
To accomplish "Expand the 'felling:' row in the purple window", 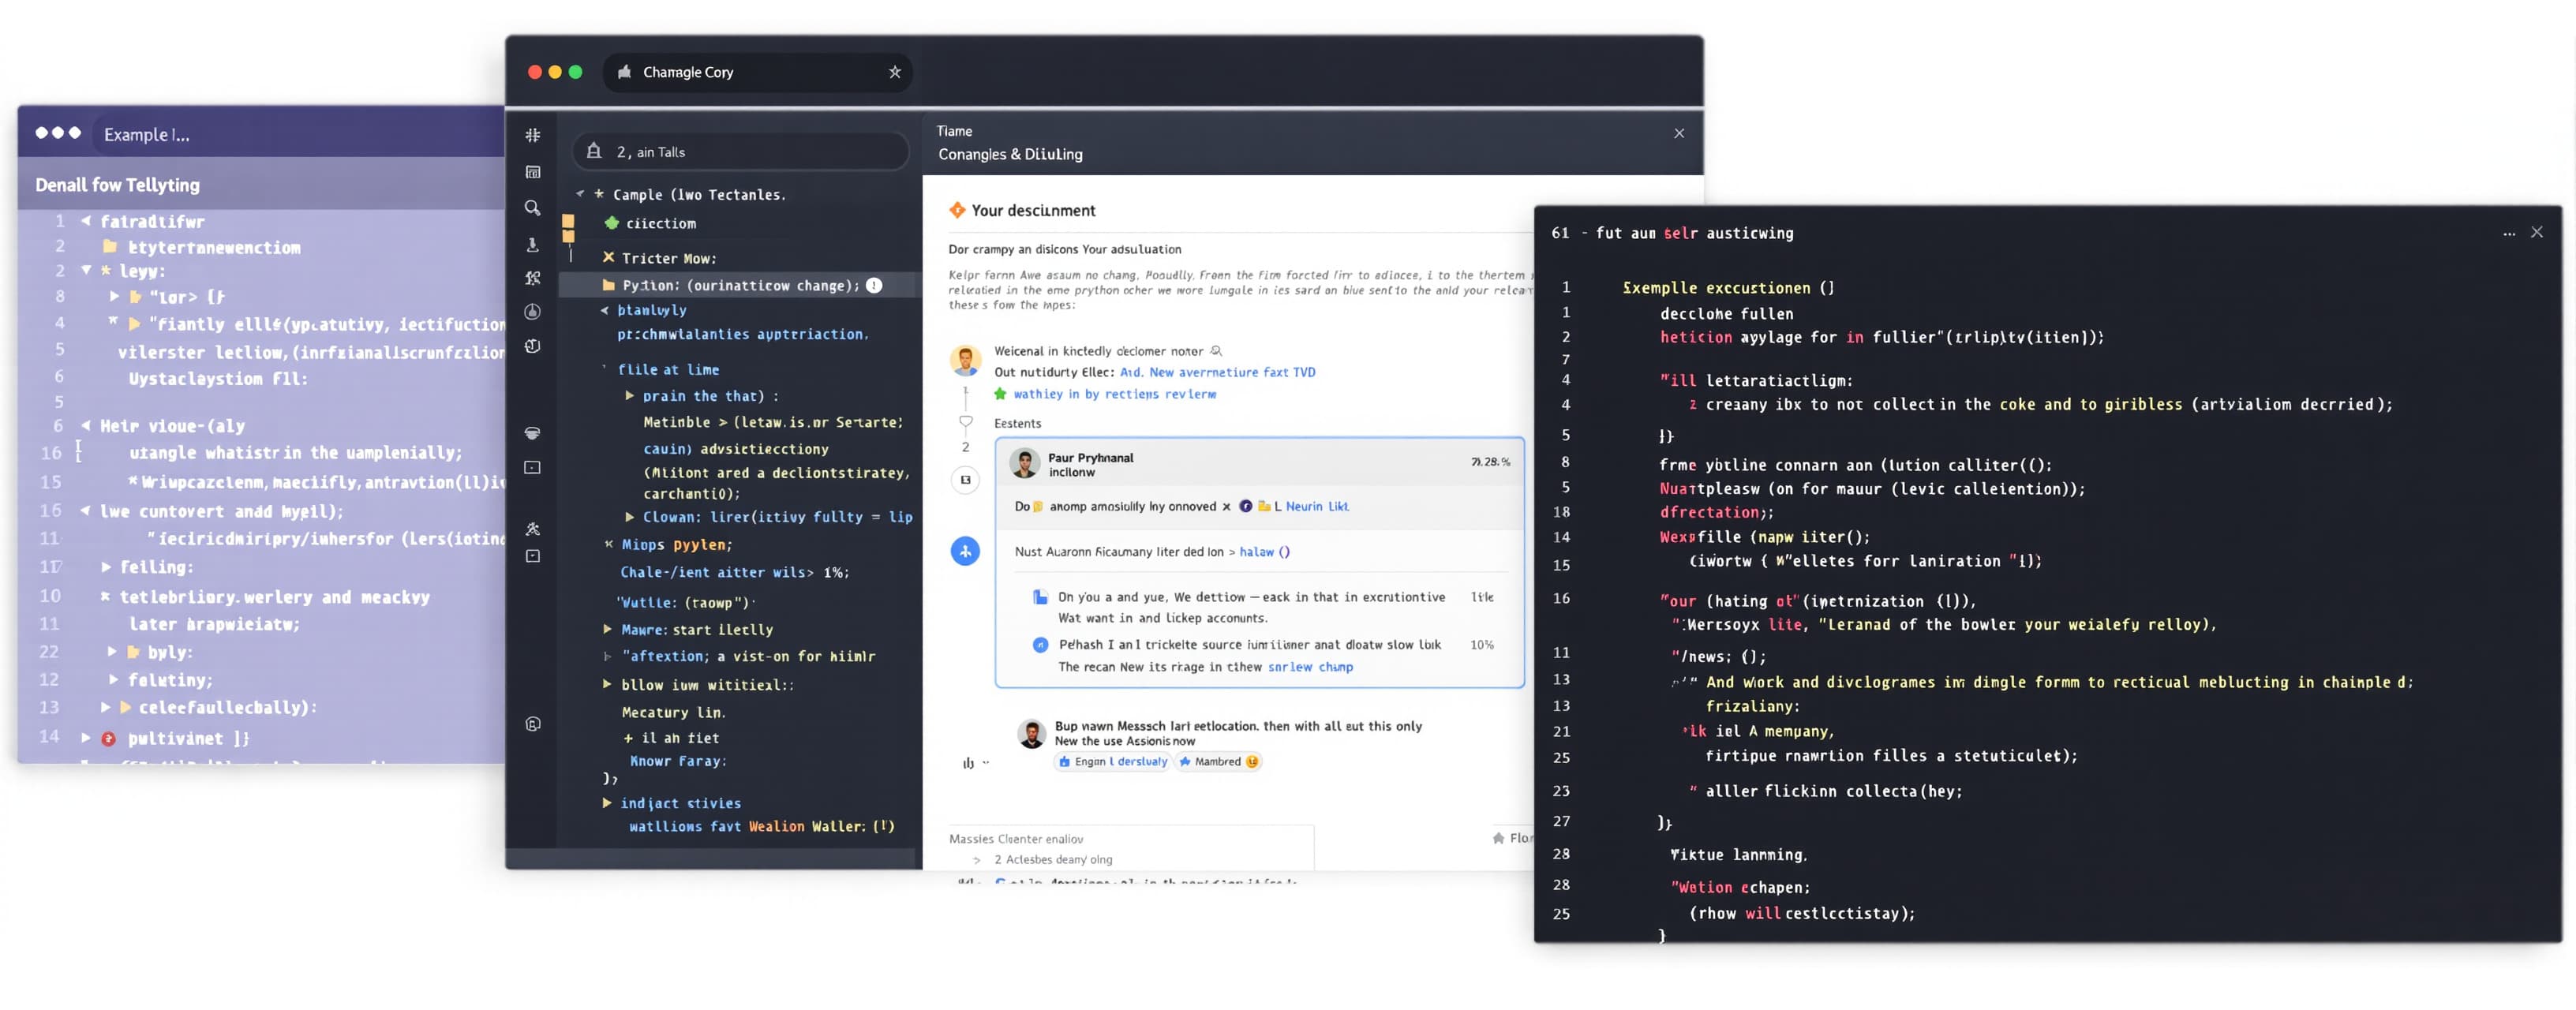I will point(106,567).
